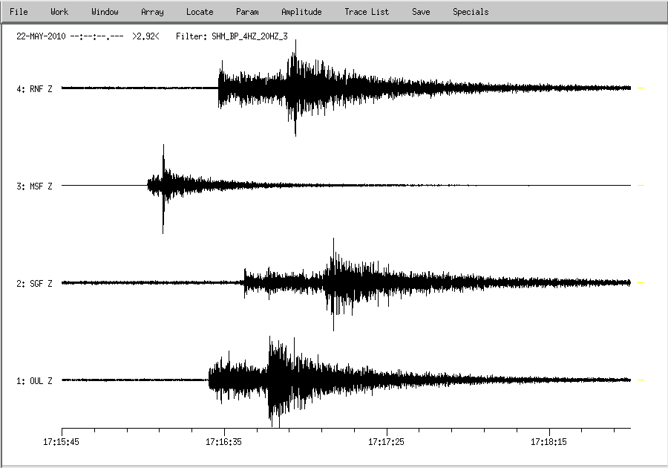Open the Param menu
The width and height of the screenshot is (668, 468).
click(x=247, y=12)
